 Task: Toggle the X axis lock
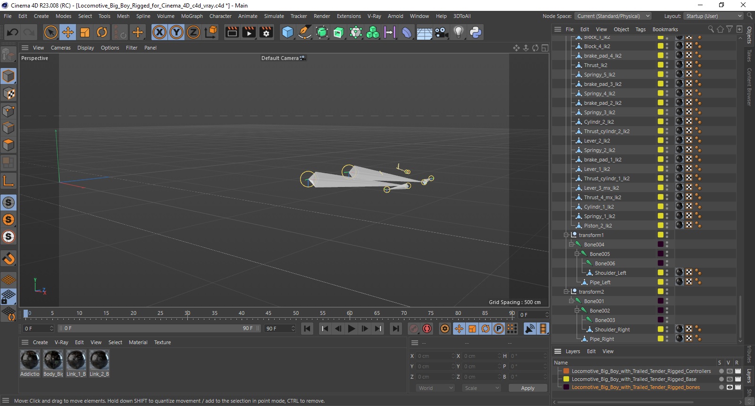click(159, 32)
